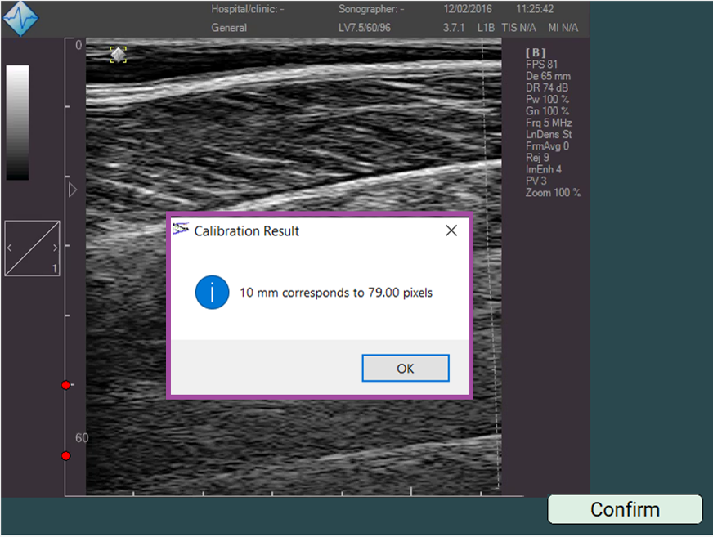Click the DR 74 dB dynamic range parameter
The image size is (713, 537).
click(x=547, y=87)
